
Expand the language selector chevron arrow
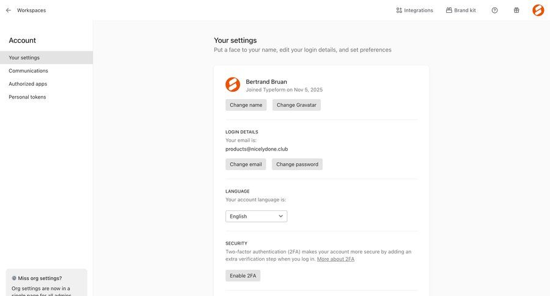pos(281,216)
